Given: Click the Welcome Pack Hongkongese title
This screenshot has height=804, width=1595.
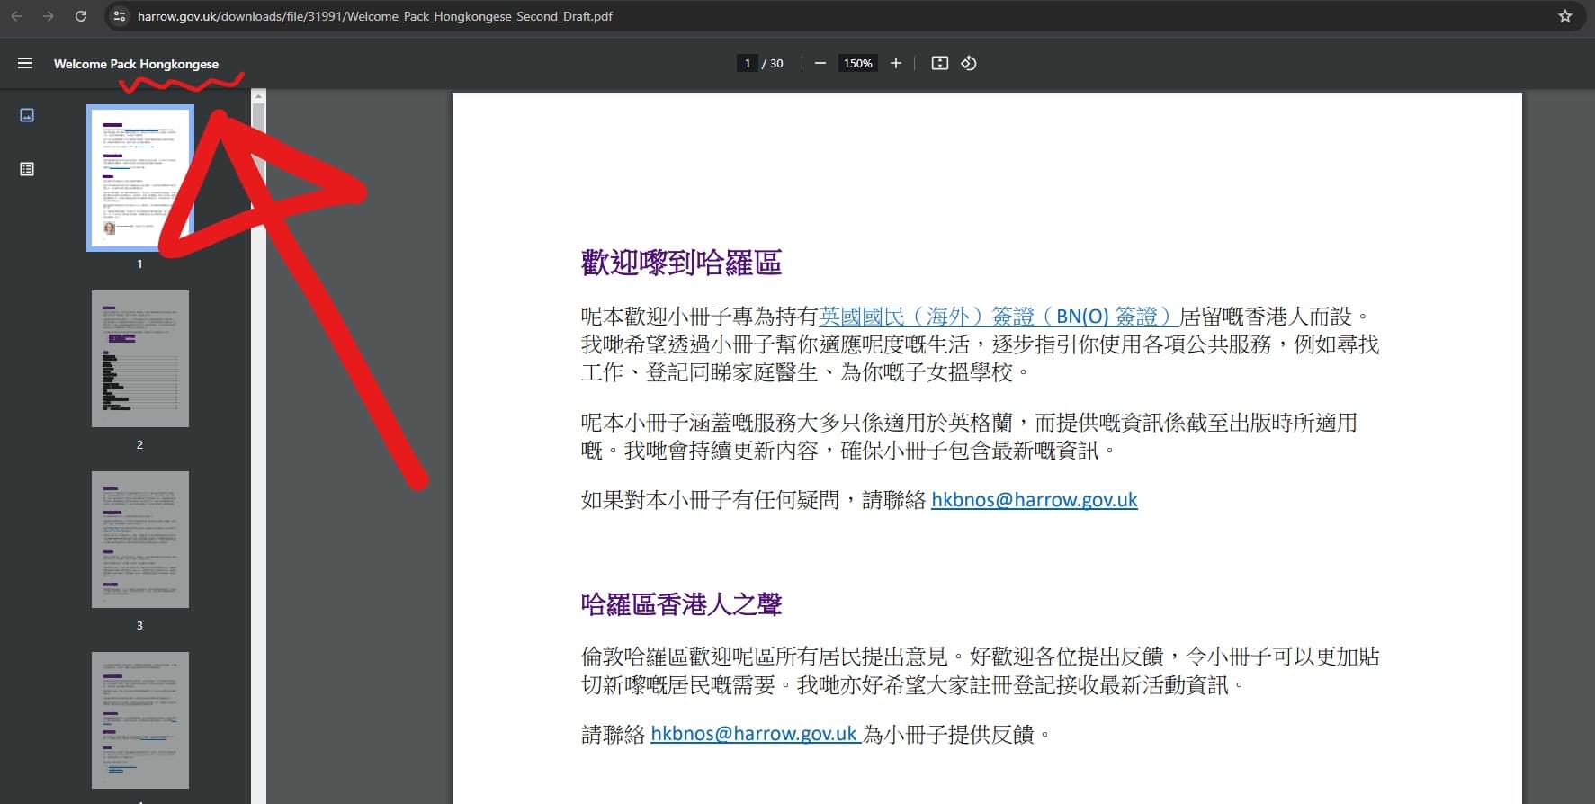Looking at the screenshot, I should pos(136,64).
